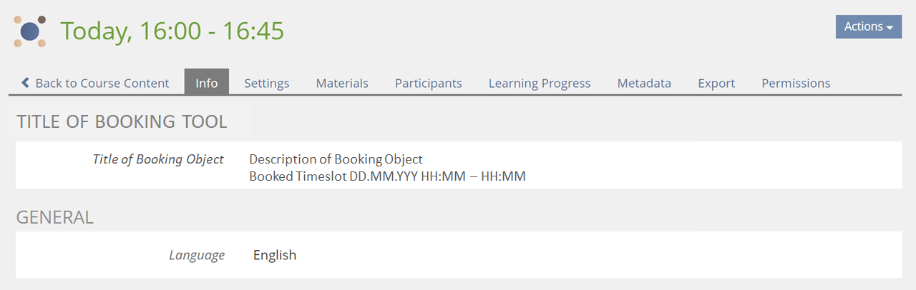Click the session object icon beside the title
This screenshot has height=290, width=916.
point(30,31)
